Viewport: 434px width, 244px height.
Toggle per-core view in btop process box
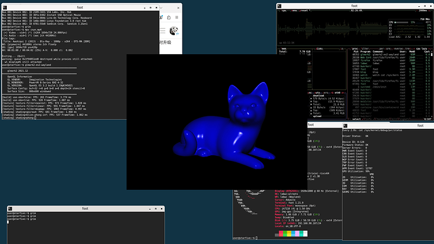click(385, 48)
